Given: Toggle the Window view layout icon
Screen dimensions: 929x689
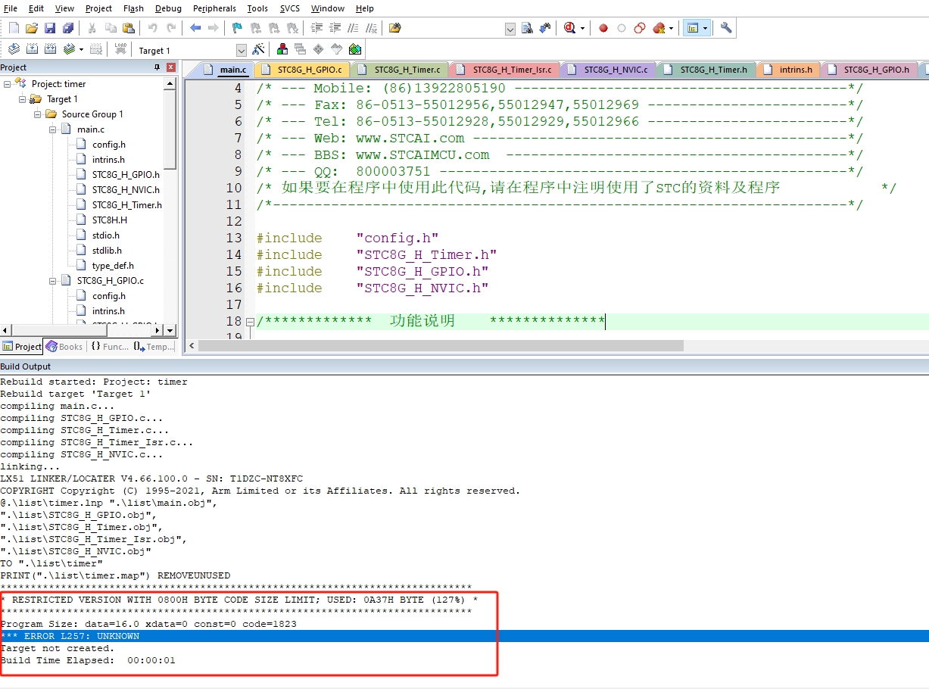Looking at the screenshot, I should (x=692, y=28).
